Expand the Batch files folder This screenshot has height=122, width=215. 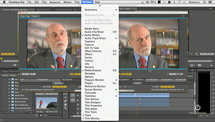[9, 95]
